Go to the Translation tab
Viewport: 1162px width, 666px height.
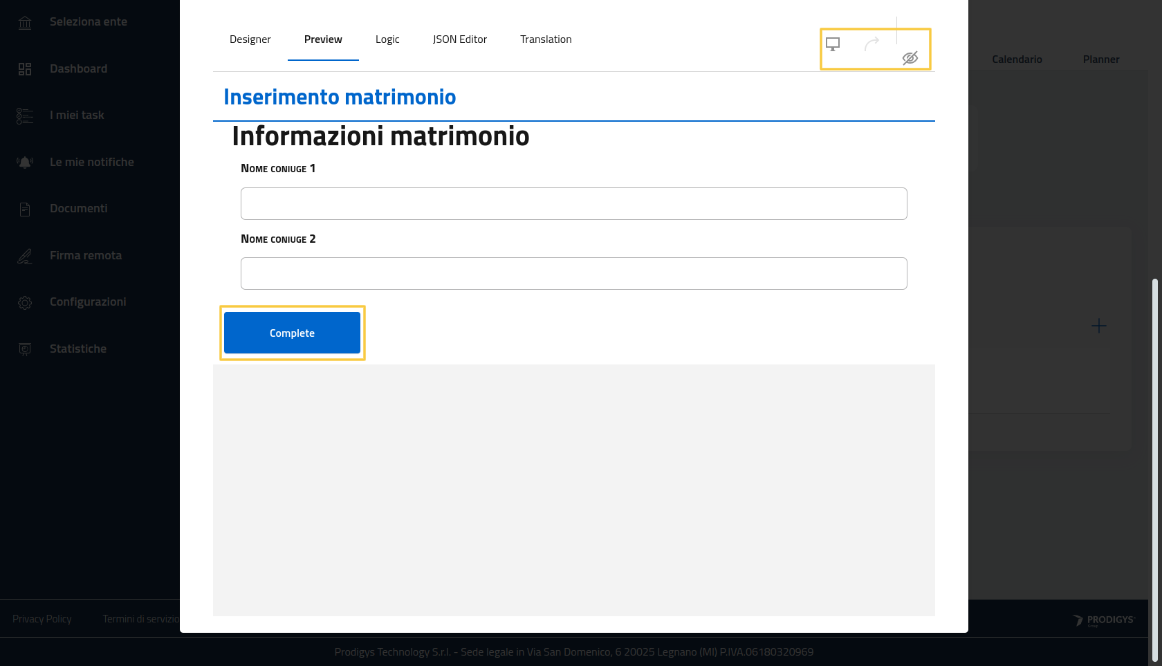click(x=546, y=39)
